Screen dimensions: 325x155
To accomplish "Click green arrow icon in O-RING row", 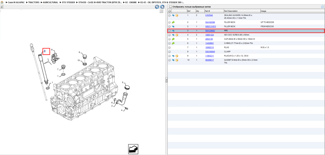I will tap(173, 43).
